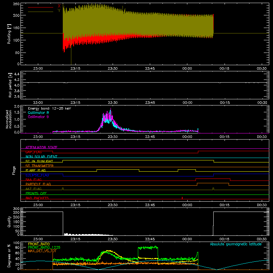Click the ATTENUATOR_STATE flag label
The image size is (273, 273).
41,147
